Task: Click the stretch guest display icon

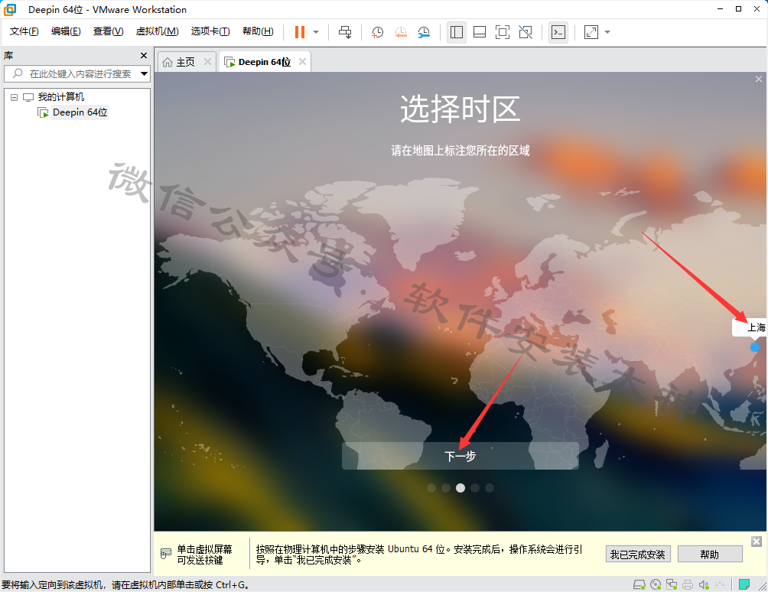Action: pyautogui.click(x=591, y=32)
